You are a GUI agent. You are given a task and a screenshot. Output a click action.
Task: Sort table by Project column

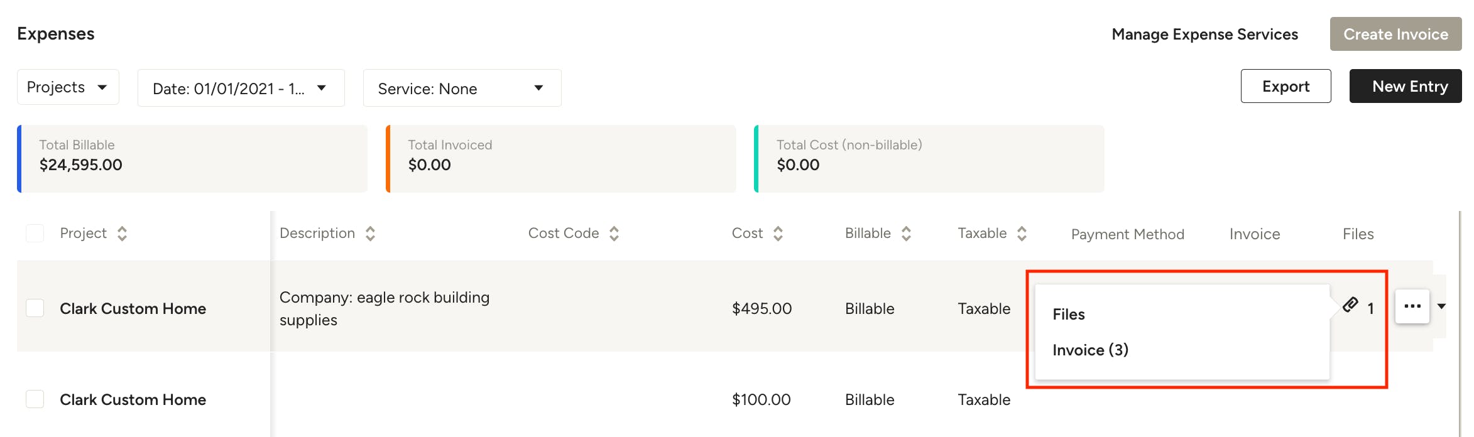coord(122,234)
